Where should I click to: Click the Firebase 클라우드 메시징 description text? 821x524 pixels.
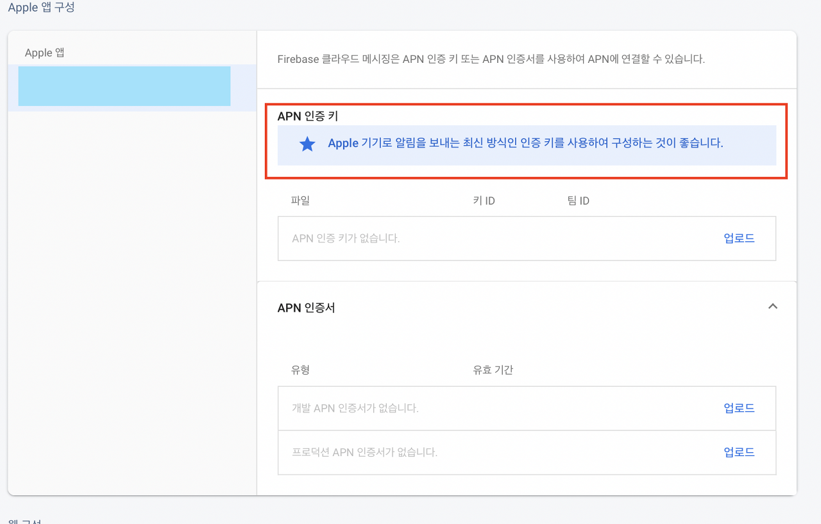(491, 59)
